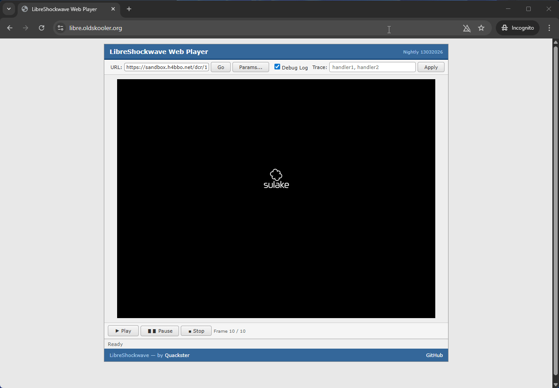
Task: Open the Chrome three-dot menu
Action: (549, 28)
